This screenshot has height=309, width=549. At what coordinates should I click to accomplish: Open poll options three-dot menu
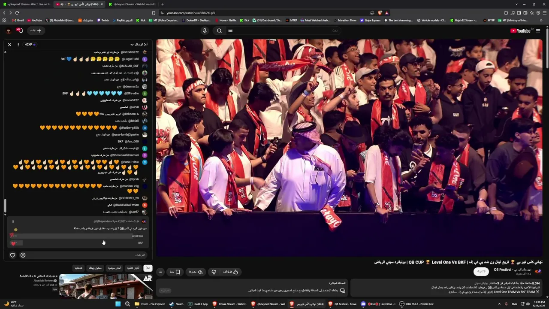point(13,221)
